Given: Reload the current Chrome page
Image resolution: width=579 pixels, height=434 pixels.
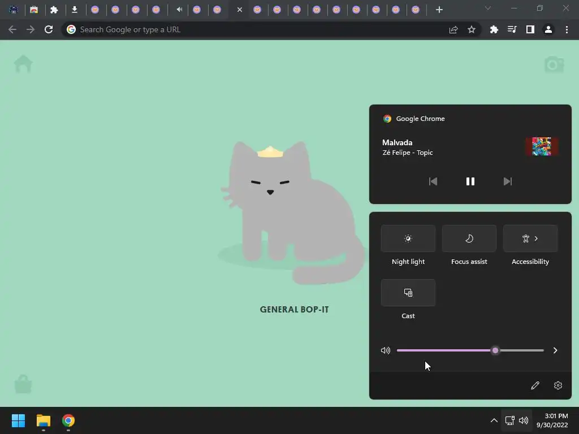Looking at the screenshot, I should [x=49, y=29].
